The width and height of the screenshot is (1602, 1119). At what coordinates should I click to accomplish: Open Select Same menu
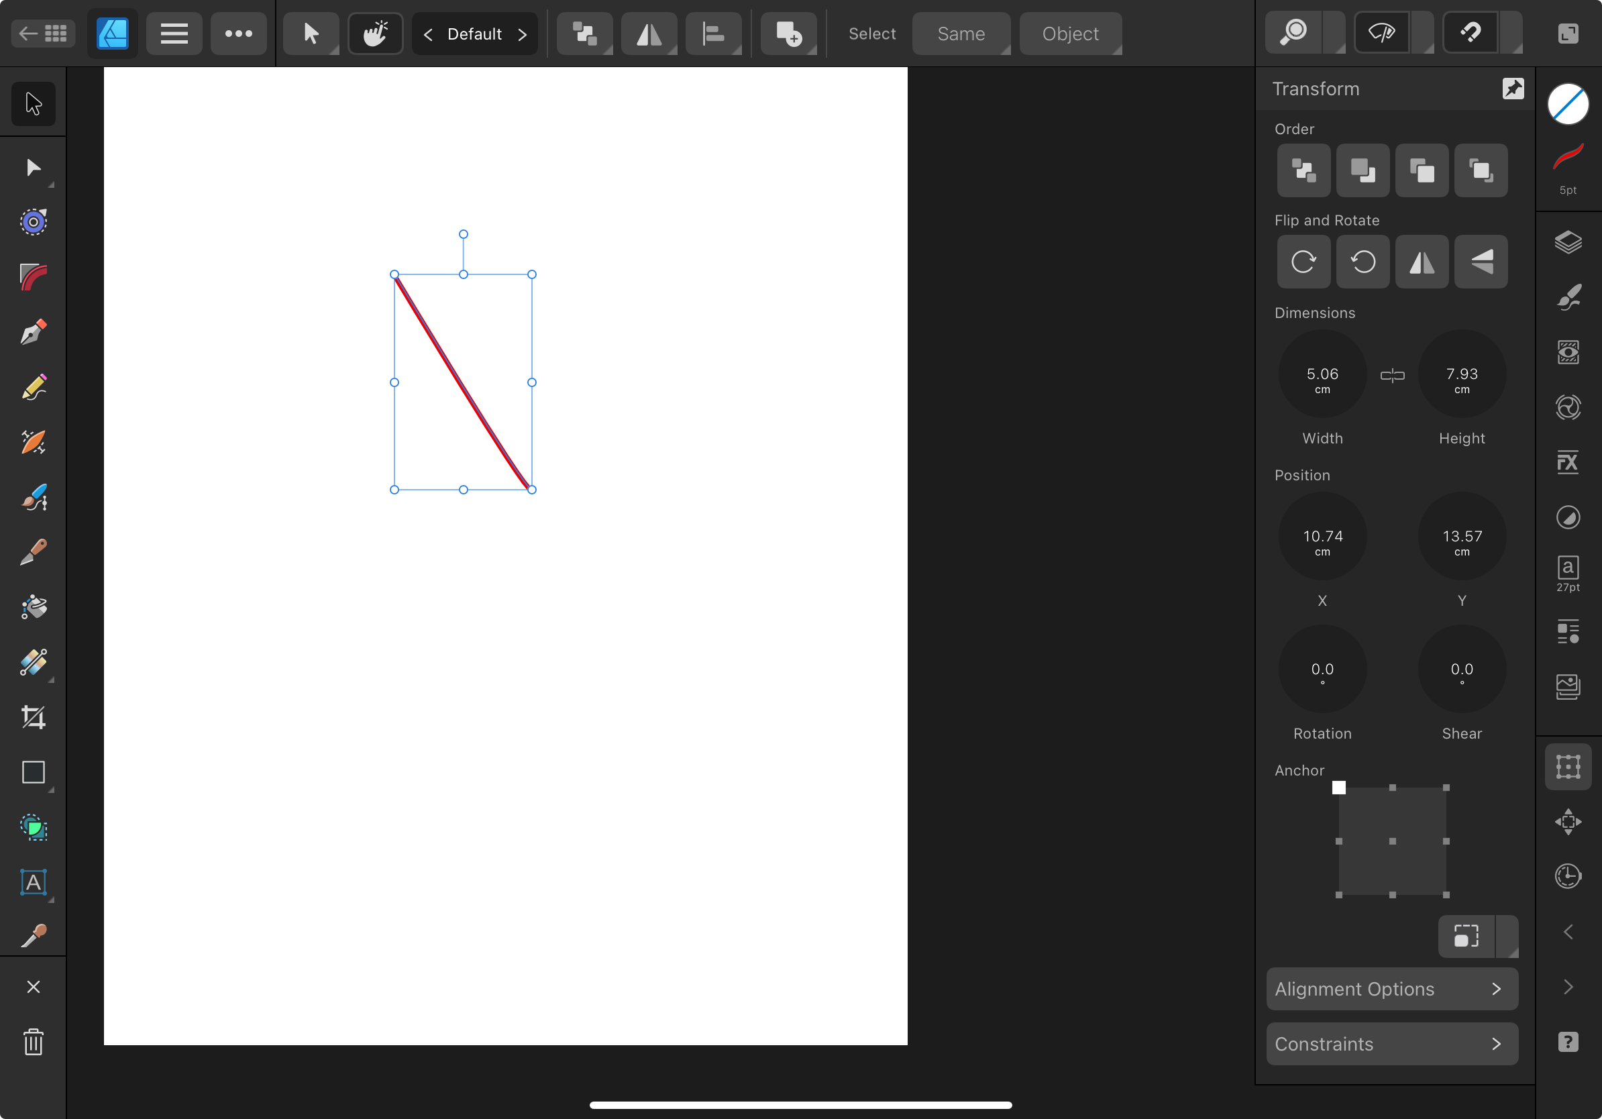point(961,34)
